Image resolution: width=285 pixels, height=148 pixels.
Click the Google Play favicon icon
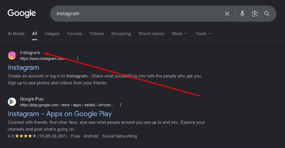(x=12, y=102)
